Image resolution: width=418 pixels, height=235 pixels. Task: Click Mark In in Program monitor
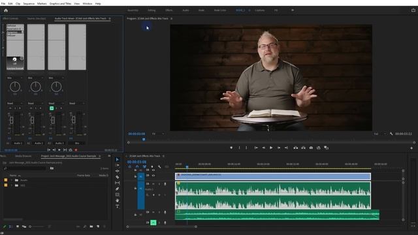click(x=239, y=148)
